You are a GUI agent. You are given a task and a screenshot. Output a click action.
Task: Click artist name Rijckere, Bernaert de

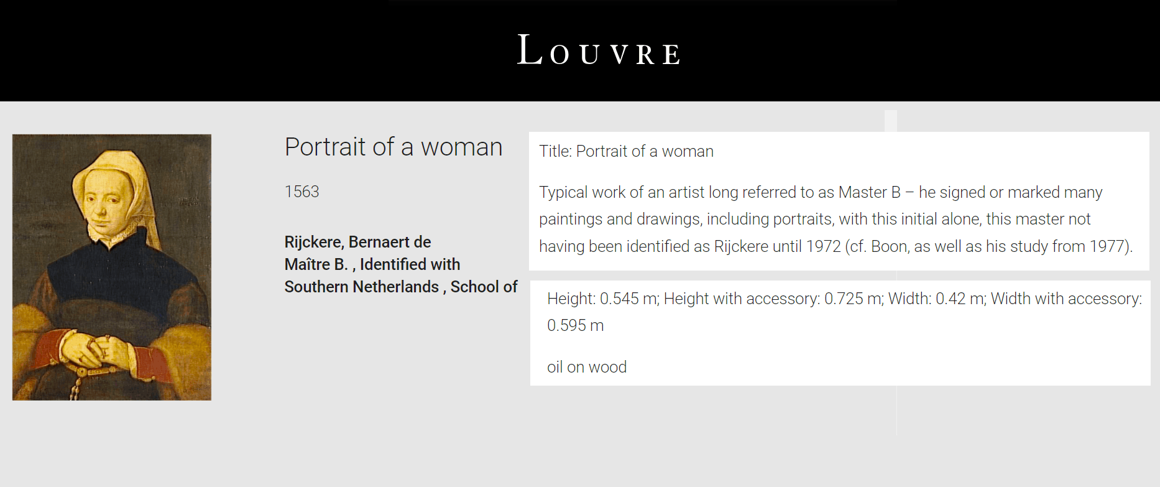pyautogui.click(x=357, y=242)
